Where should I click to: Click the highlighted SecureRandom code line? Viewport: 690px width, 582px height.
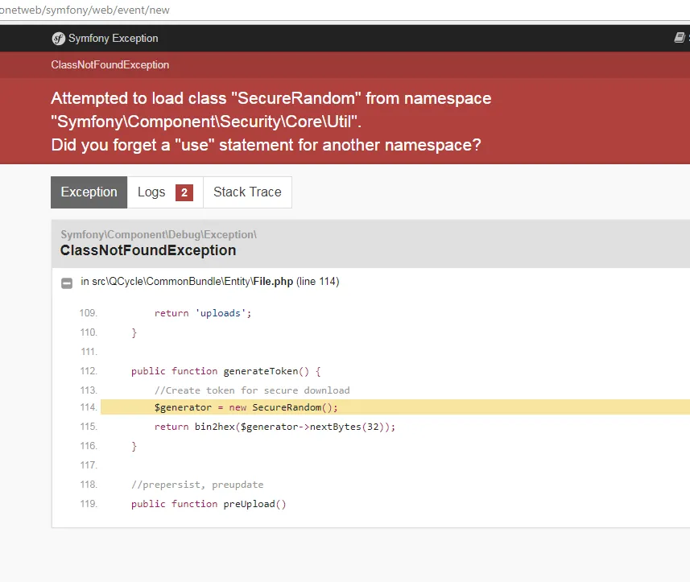pyautogui.click(x=246, y=407)
